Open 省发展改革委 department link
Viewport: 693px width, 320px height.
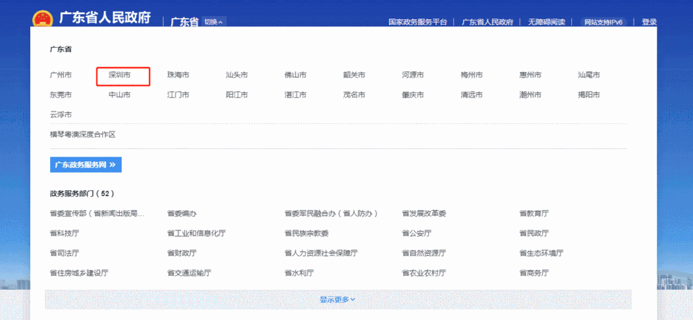424,213
